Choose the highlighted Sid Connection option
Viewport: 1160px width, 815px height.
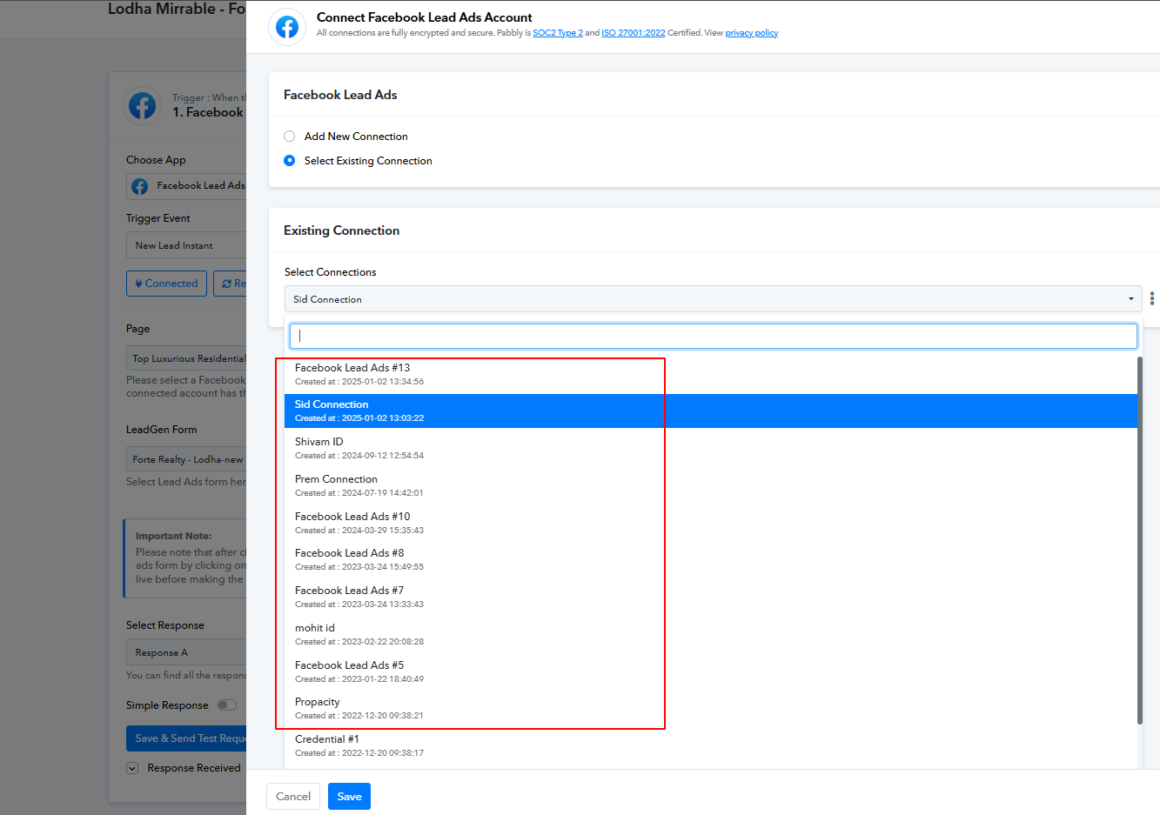click(x=711, y=411)
